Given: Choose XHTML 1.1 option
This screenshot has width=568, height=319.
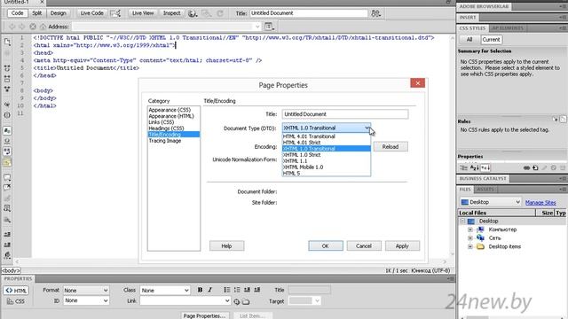Looking at the screenshot, I should click(x=326, y=161).
